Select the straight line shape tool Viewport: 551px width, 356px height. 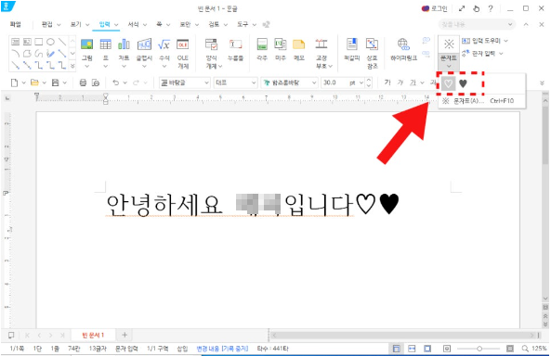[62, 42]
